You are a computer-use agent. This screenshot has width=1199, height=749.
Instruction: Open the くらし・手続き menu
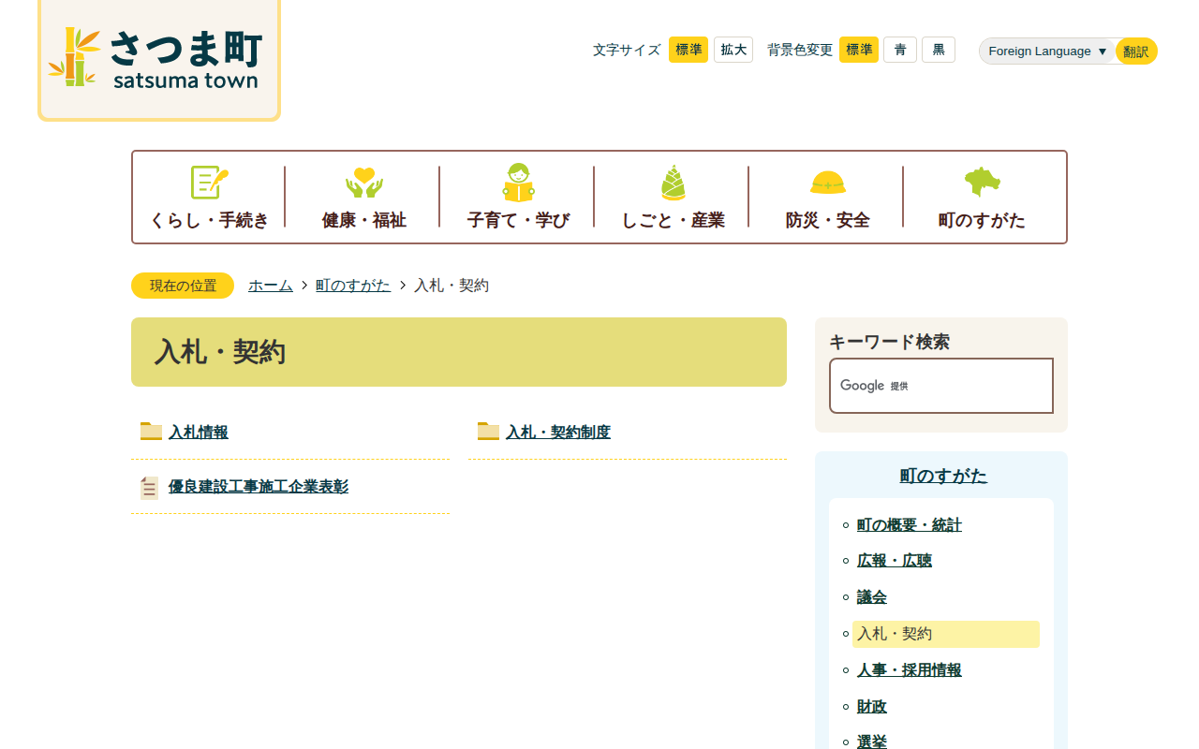[x=209, y=197]
